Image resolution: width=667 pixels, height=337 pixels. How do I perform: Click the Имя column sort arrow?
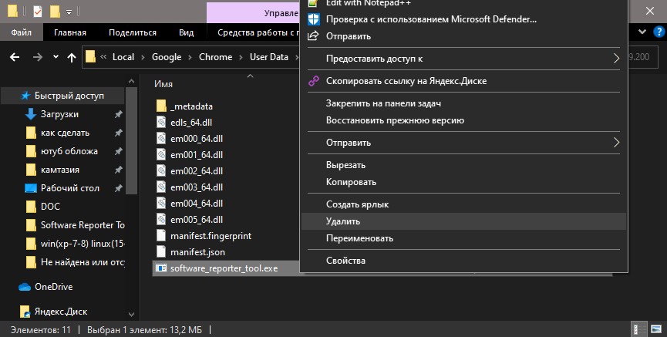click(250, 76)
